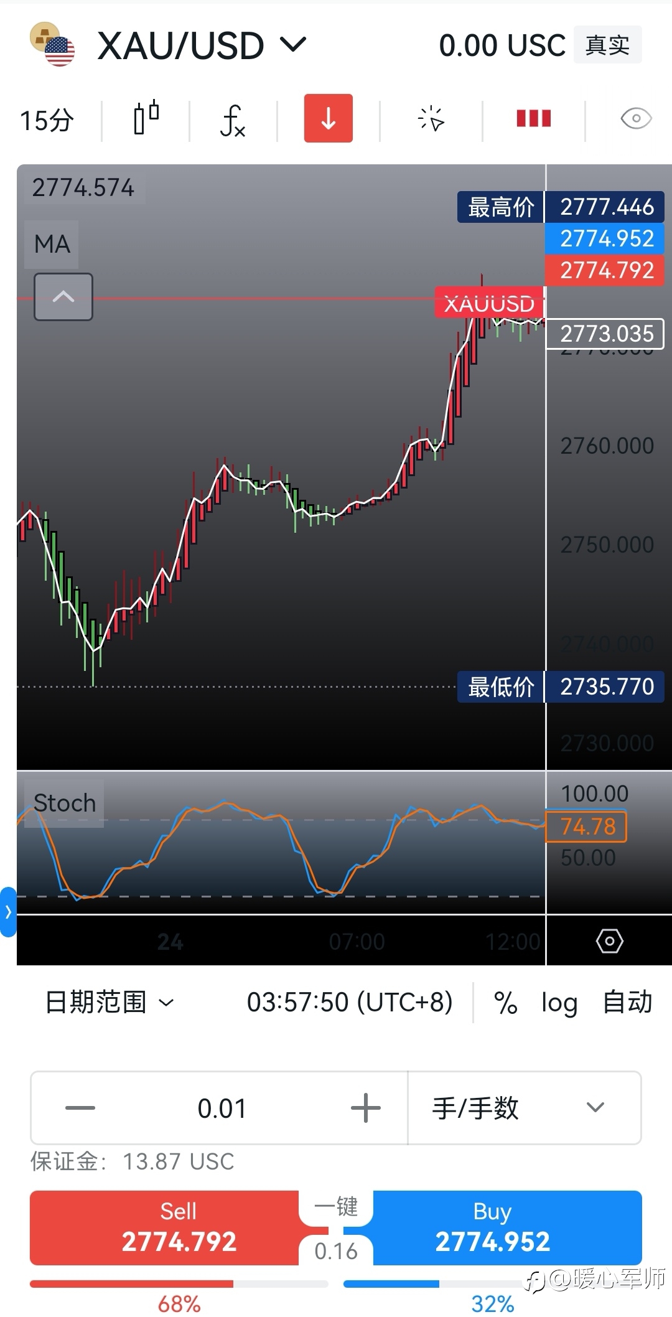Screen dimensions: 672x1317
Task: Click the 最高价 2777.446 price label
Action: point(561,207)
